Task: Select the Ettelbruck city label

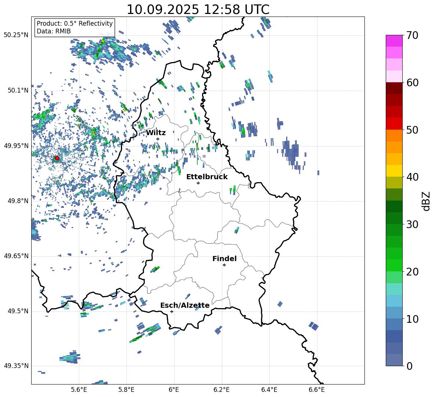Action: pyautogui.click(x=207, y=177)
